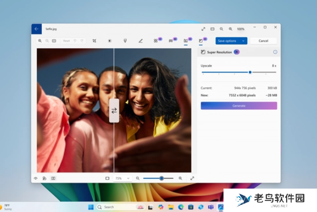Select the Markup pen tool
The image size is (317, 212).
tap(140, 41)
